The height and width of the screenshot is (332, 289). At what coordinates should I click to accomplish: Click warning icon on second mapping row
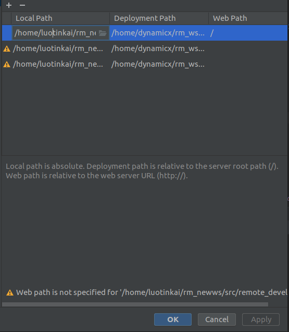pos(7,49)
